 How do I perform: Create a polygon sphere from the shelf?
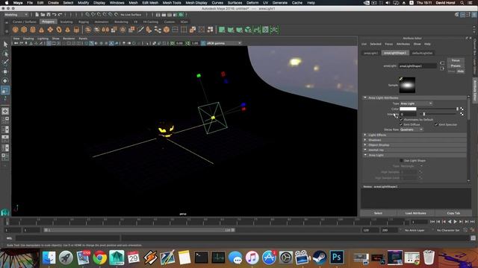tap(15, 30)
